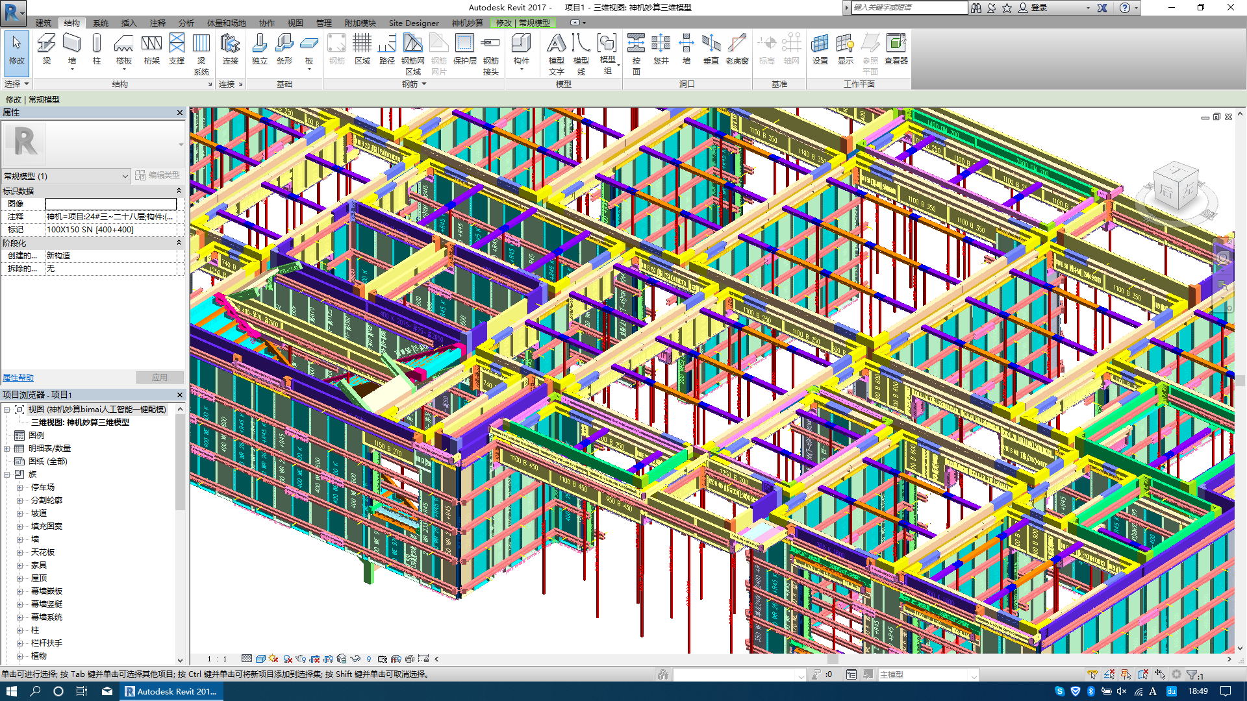Open the type selector dropdown 常规模型 (1)
The height and width of the screenshot is (701, 1247).
click(66, 176)
